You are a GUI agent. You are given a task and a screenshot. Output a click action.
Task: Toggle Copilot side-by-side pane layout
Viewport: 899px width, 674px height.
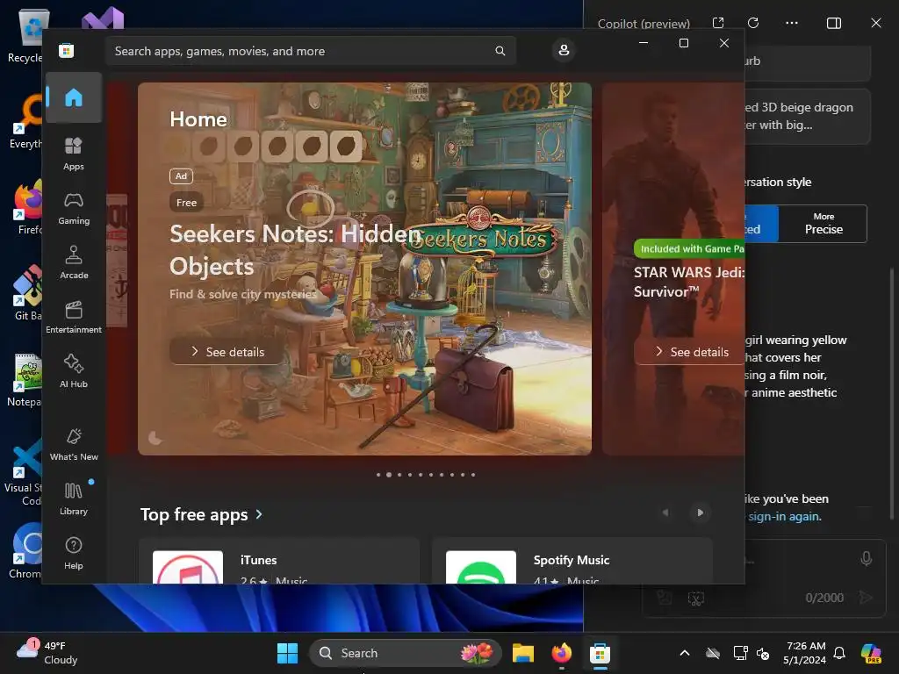[834, 23]
